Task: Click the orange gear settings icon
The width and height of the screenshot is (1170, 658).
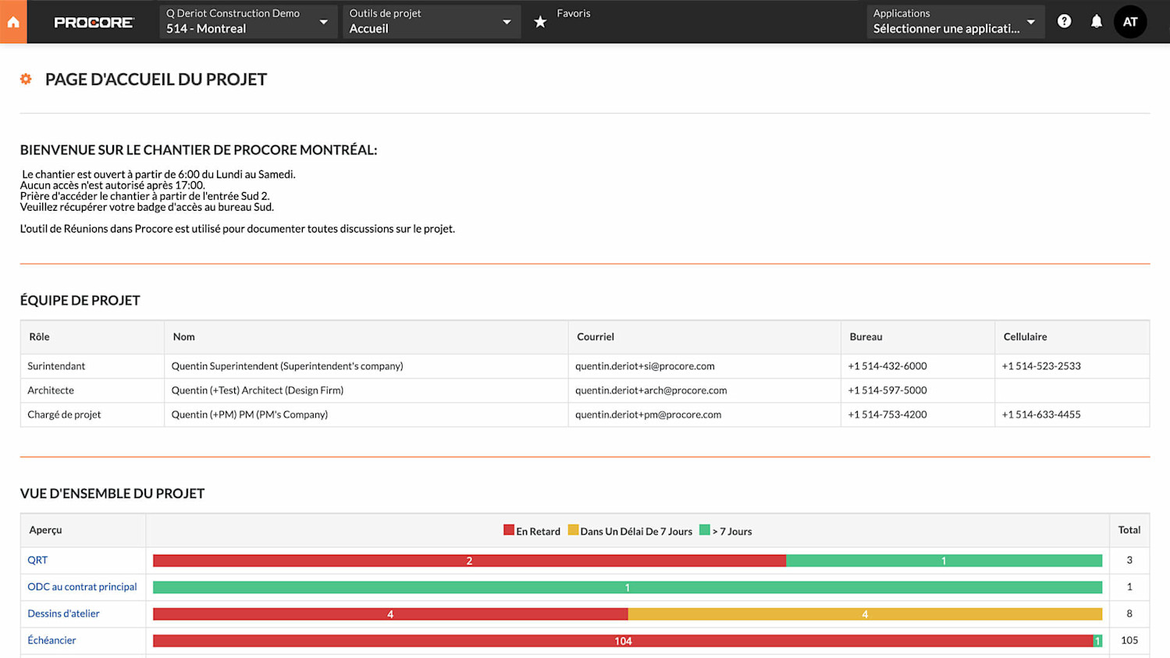Action: click(x=26, y=79)
